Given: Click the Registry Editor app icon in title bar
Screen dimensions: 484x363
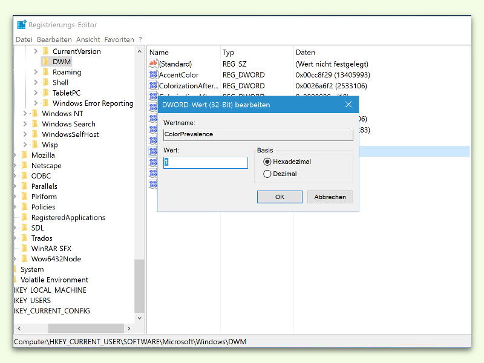Looking at the screenshot, I should tap(22, 25).
